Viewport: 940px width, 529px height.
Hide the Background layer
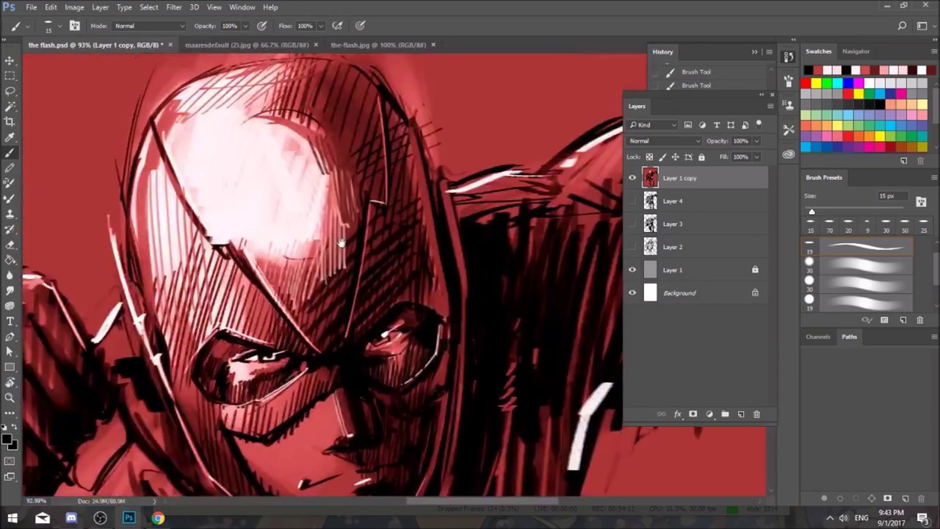pos(632,293)
